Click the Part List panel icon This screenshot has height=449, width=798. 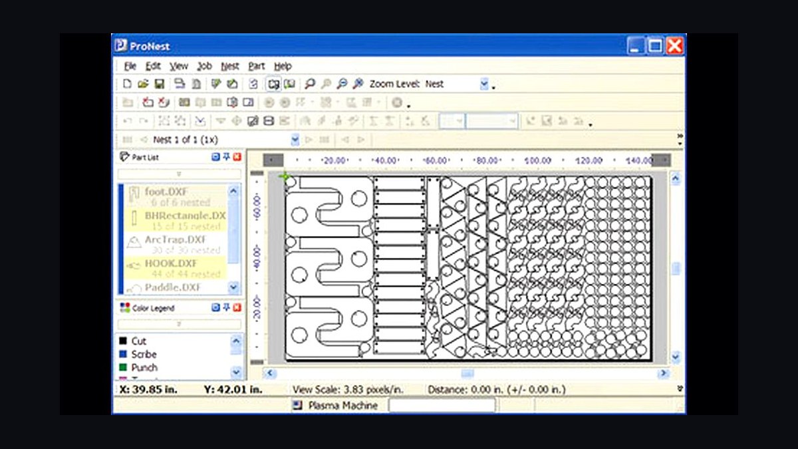coord(124,157)
